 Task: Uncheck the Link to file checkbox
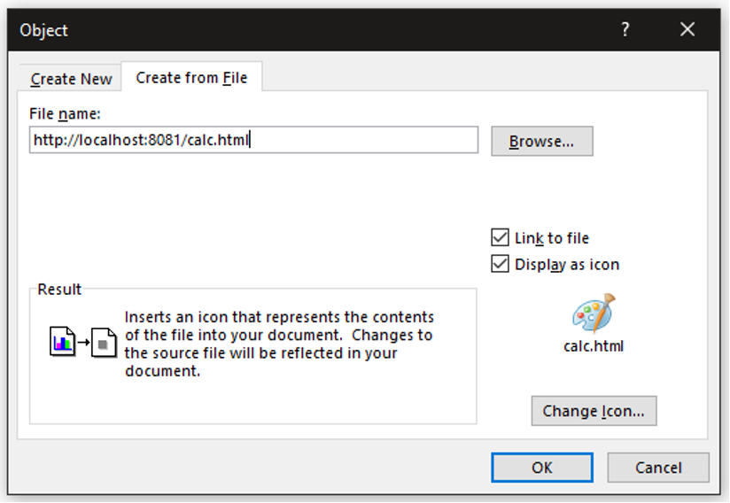point(501,238)
